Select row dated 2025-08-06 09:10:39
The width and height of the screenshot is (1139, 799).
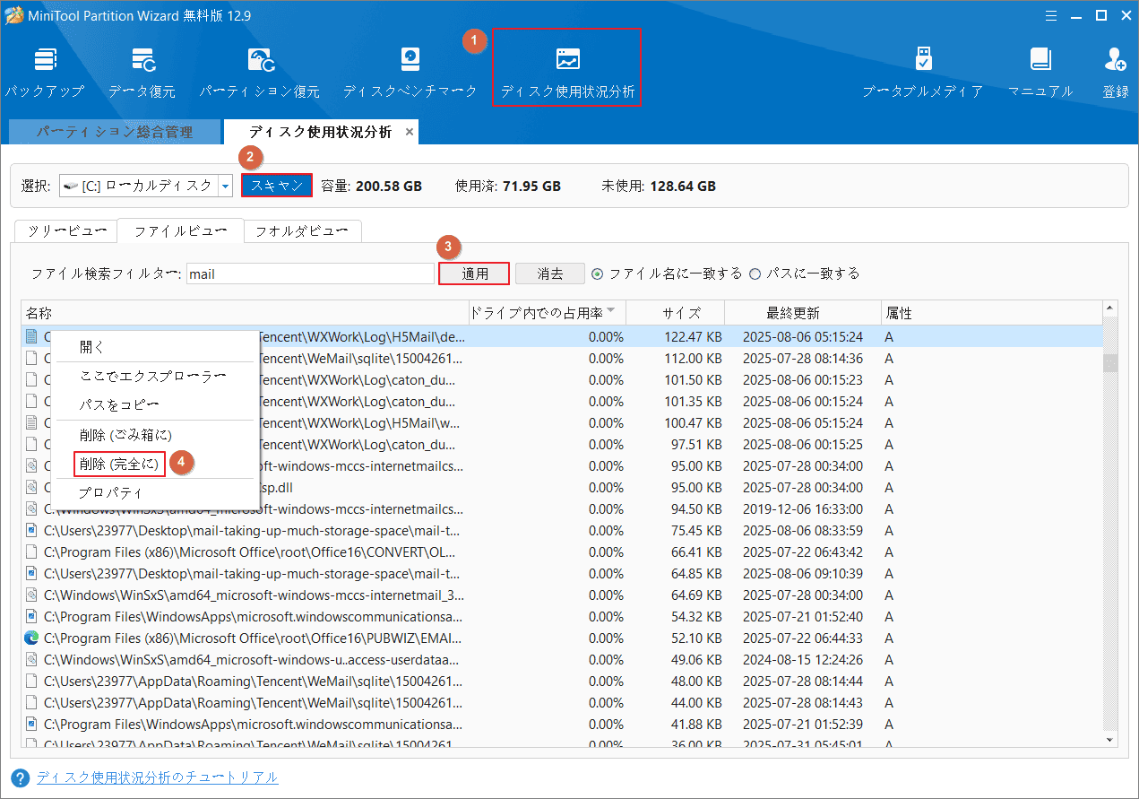[562, 574]
